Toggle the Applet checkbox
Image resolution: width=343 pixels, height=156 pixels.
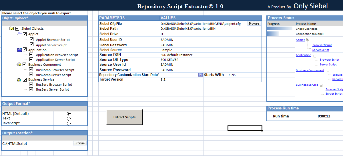click(x=25, y=34)
